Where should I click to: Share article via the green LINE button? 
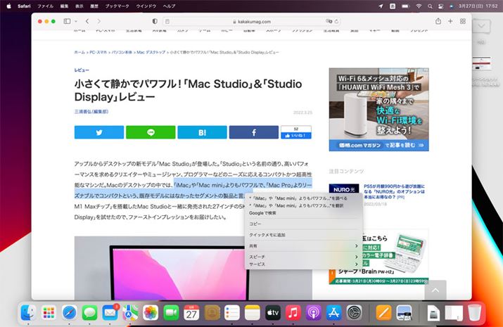coord(151,132)
